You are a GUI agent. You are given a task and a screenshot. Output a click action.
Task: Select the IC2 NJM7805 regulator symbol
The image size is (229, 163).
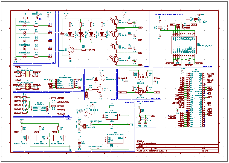click(x=112, y=116)
